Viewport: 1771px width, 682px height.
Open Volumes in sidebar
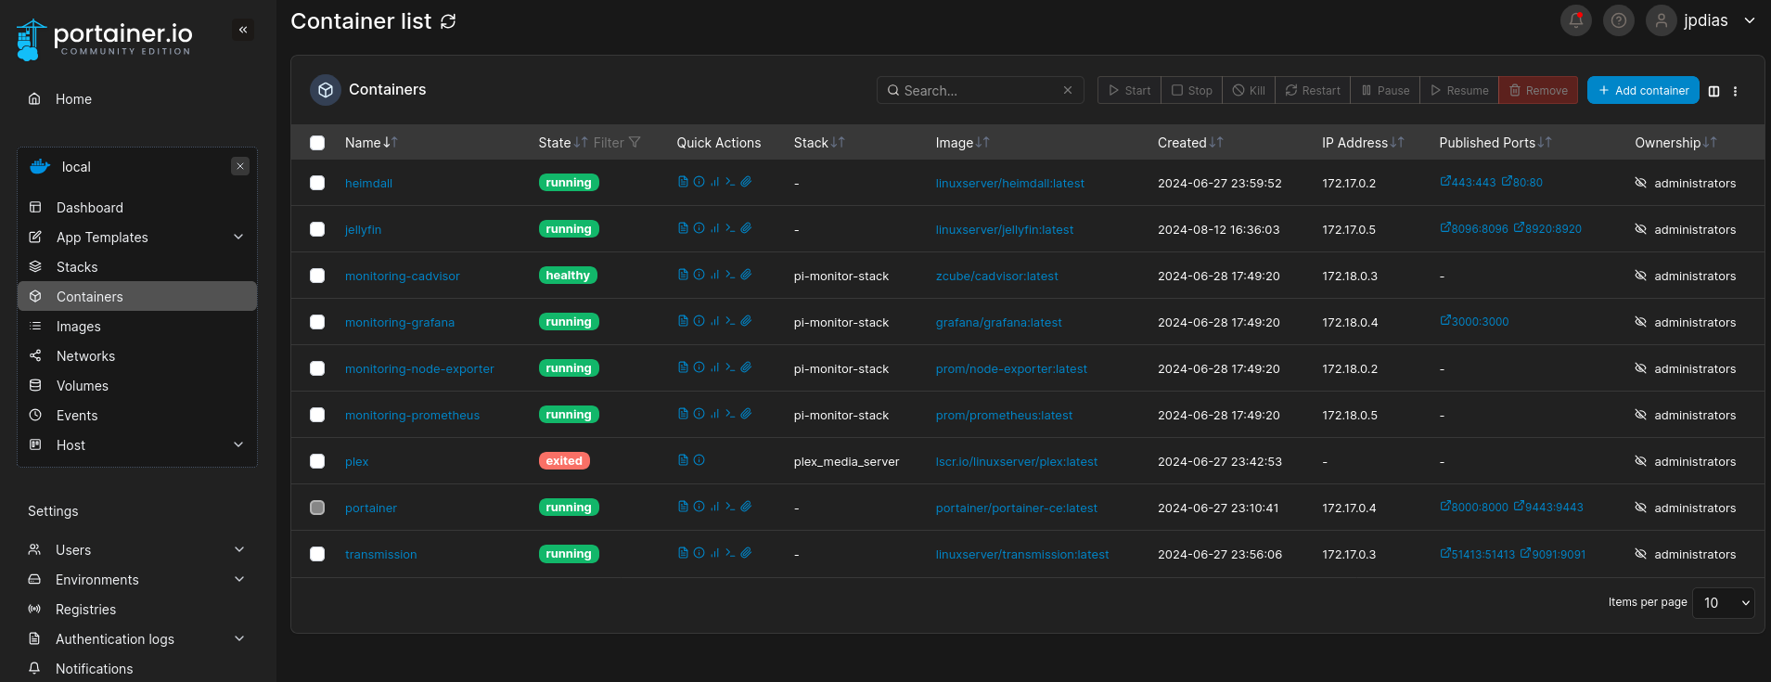[137, 385]
